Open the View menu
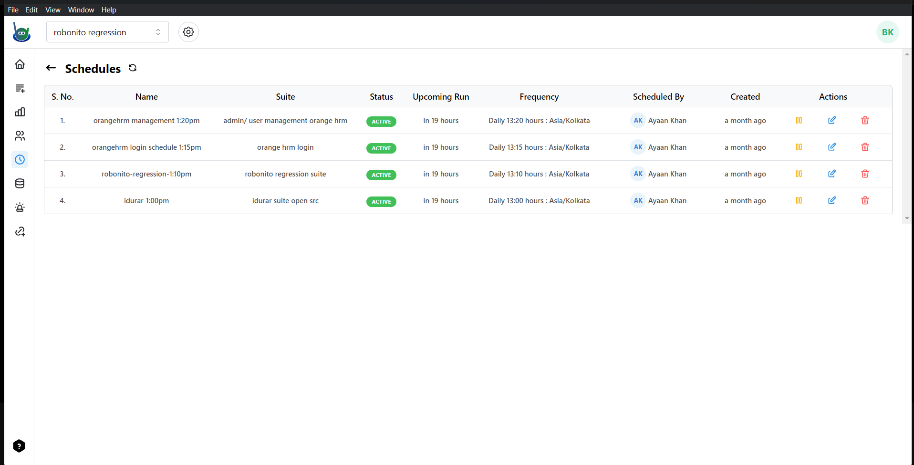 coord(53,10)
